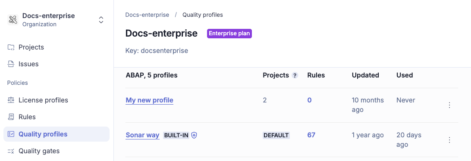Click the License profiles scales icon
Screen dimensions: 471x161
(11, 100)
